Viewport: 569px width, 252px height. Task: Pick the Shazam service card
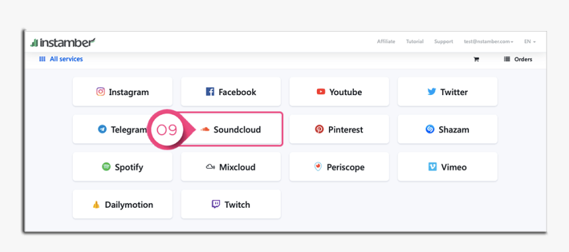[447, 129]
